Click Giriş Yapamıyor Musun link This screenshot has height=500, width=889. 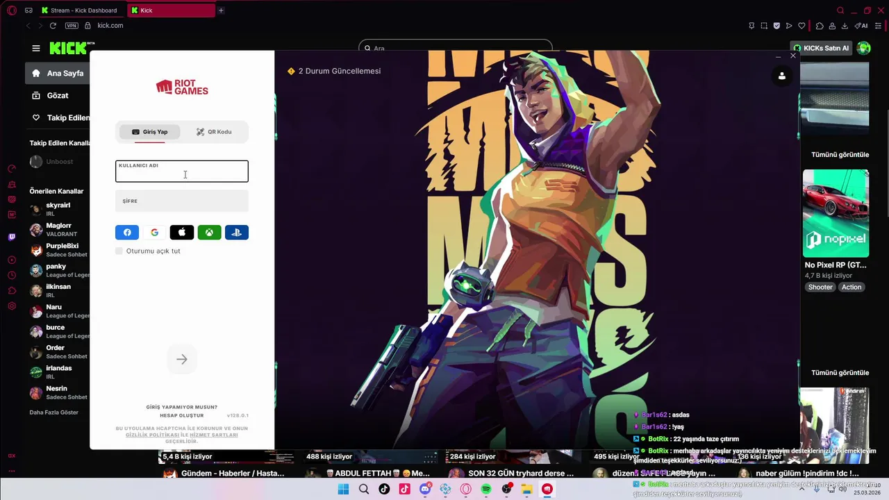182,407
